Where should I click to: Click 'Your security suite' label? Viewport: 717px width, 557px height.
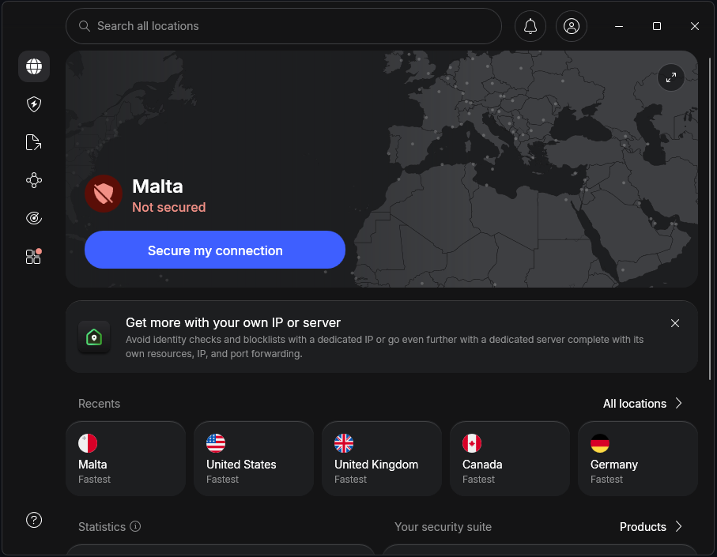(443, 527)
